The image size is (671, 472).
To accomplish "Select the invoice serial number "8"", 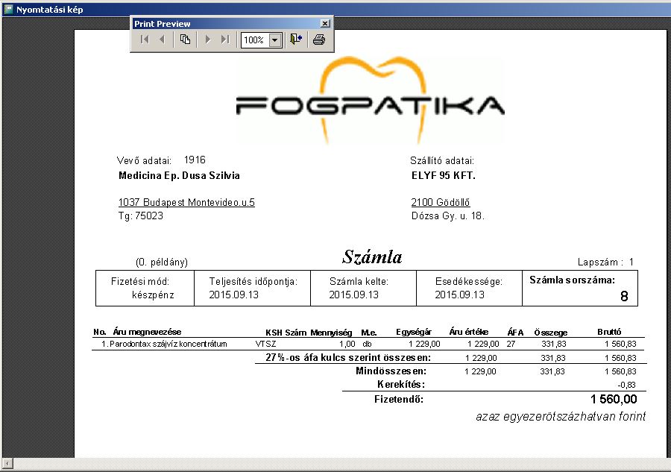I will pyautogui.click(x=624, y=296).
